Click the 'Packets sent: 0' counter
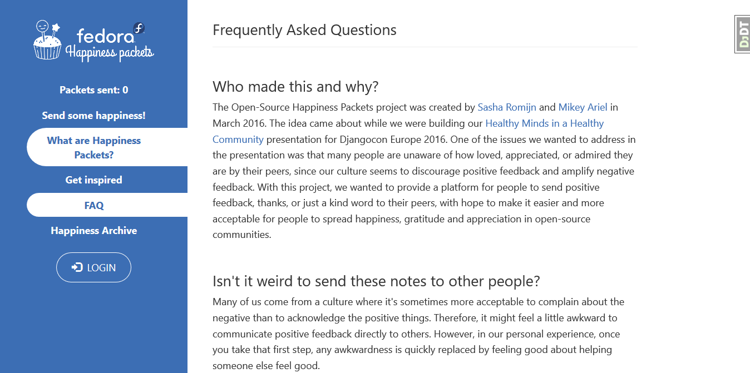The height and width of the screenshot is (373, 750). tap(94, 90)
